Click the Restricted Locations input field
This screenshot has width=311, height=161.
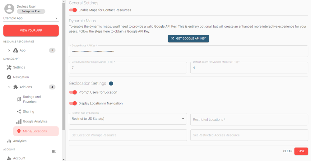pyautogui.click(x=249, y=120)
